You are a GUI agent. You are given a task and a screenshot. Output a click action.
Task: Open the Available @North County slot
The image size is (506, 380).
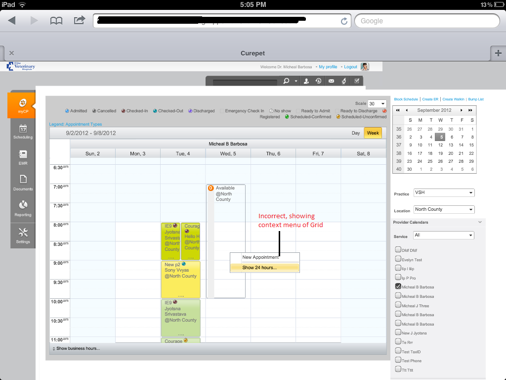click(x=226, y=241)
